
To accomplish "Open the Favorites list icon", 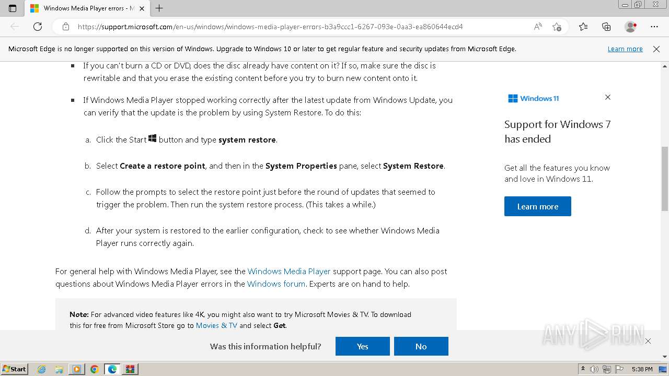I will click(x=583, y=27).
